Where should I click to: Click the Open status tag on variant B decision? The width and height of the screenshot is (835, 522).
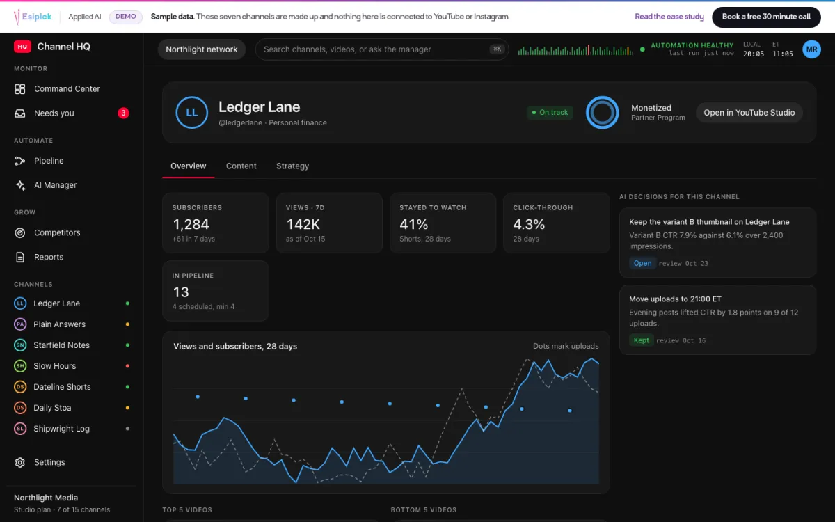[x=643, y=263]
